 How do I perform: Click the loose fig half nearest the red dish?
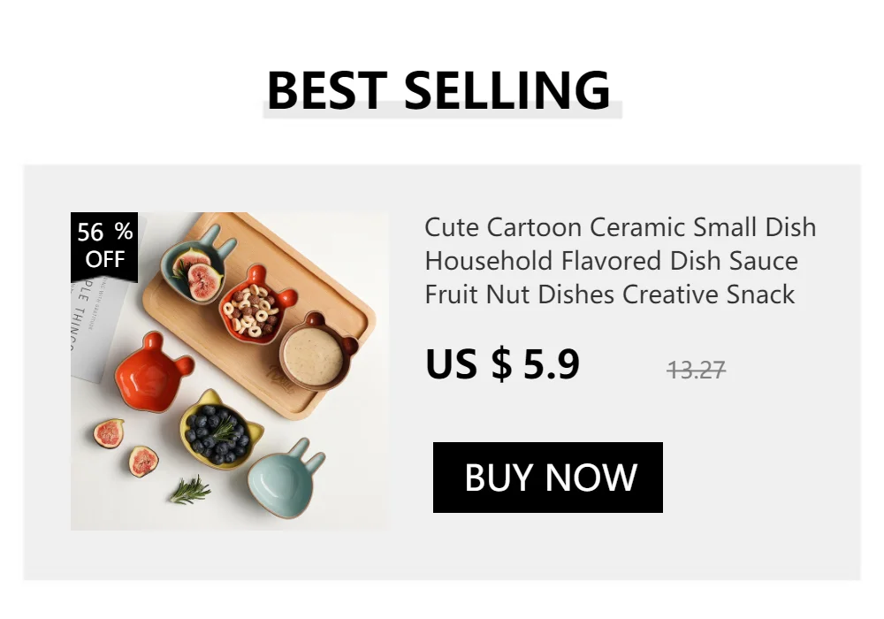[x=109, y=433]
